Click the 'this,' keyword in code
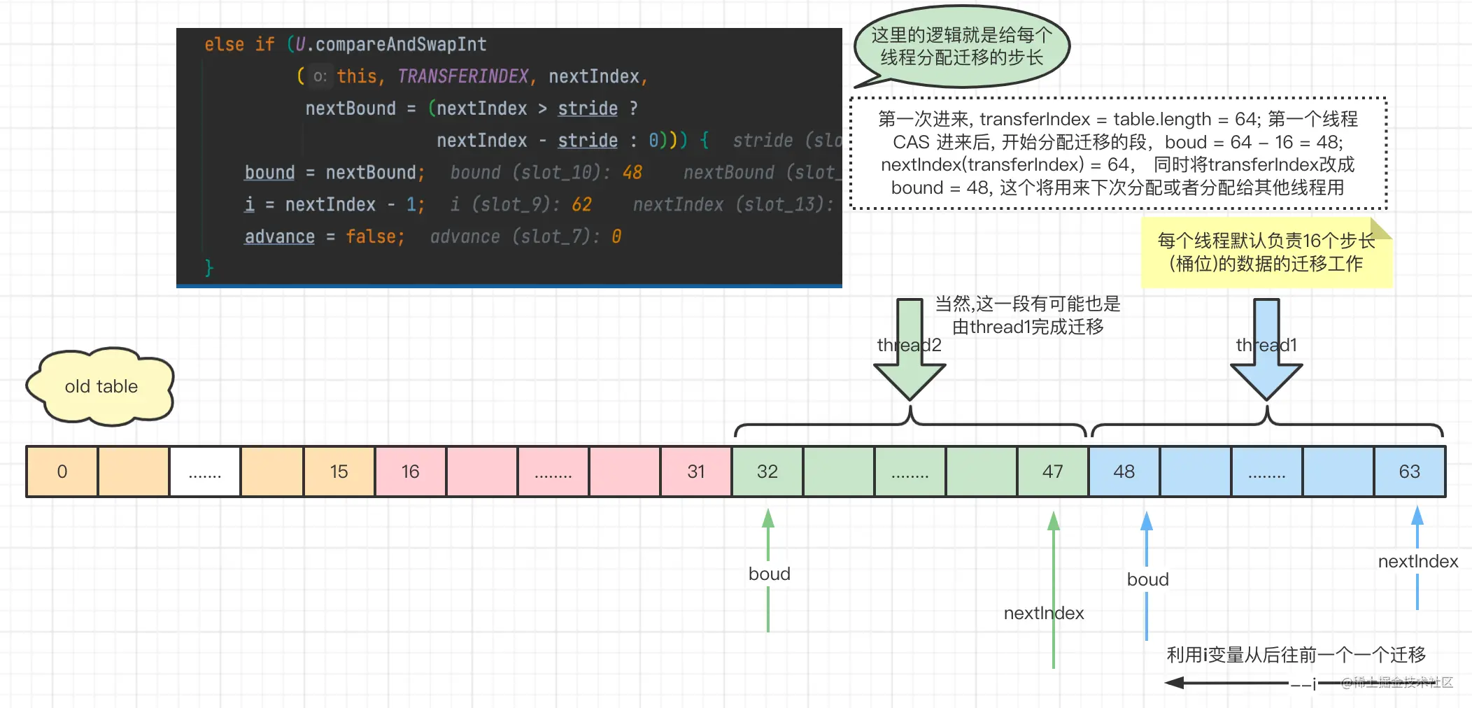 (361, 76)
